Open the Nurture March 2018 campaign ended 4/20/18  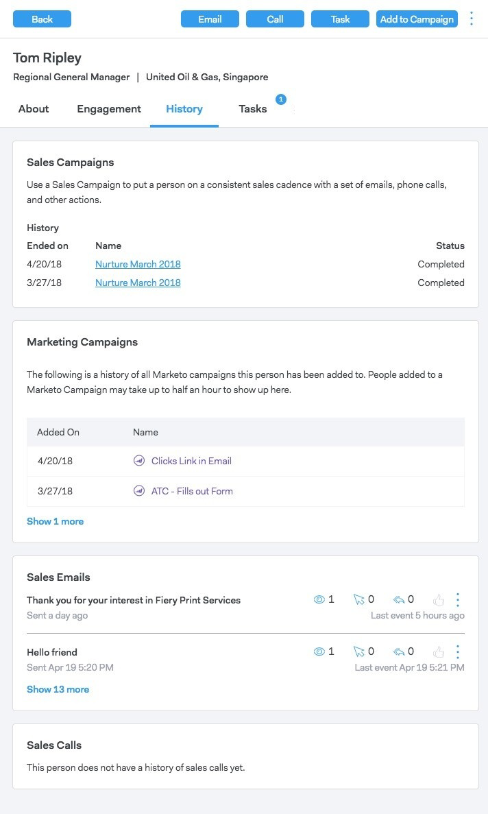[138, 264]
